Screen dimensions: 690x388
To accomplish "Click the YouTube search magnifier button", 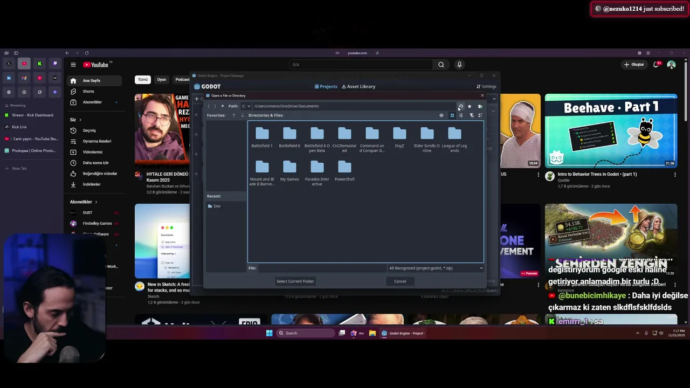I will (441, 65).
